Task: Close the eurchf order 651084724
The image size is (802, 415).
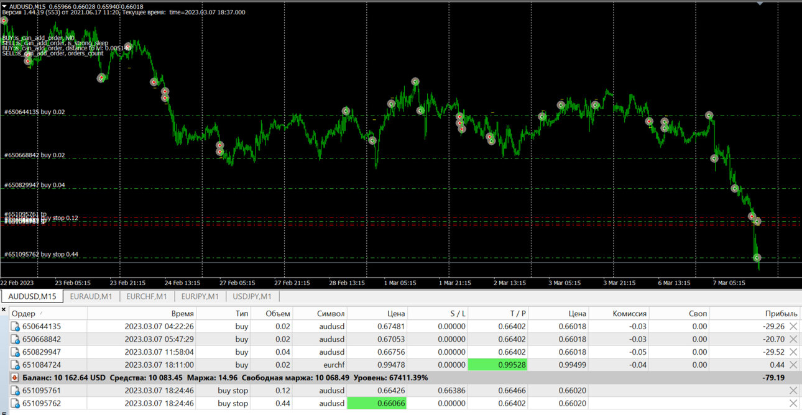Action: point(793,365)
